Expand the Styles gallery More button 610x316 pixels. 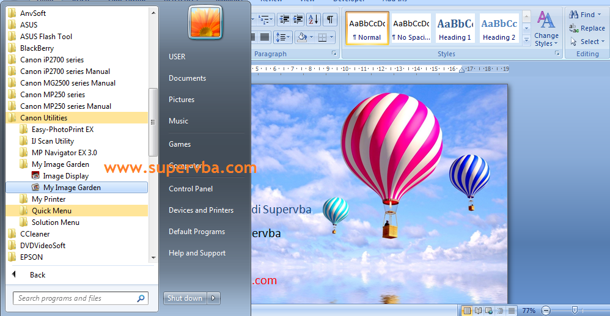[x=526, y=40]
